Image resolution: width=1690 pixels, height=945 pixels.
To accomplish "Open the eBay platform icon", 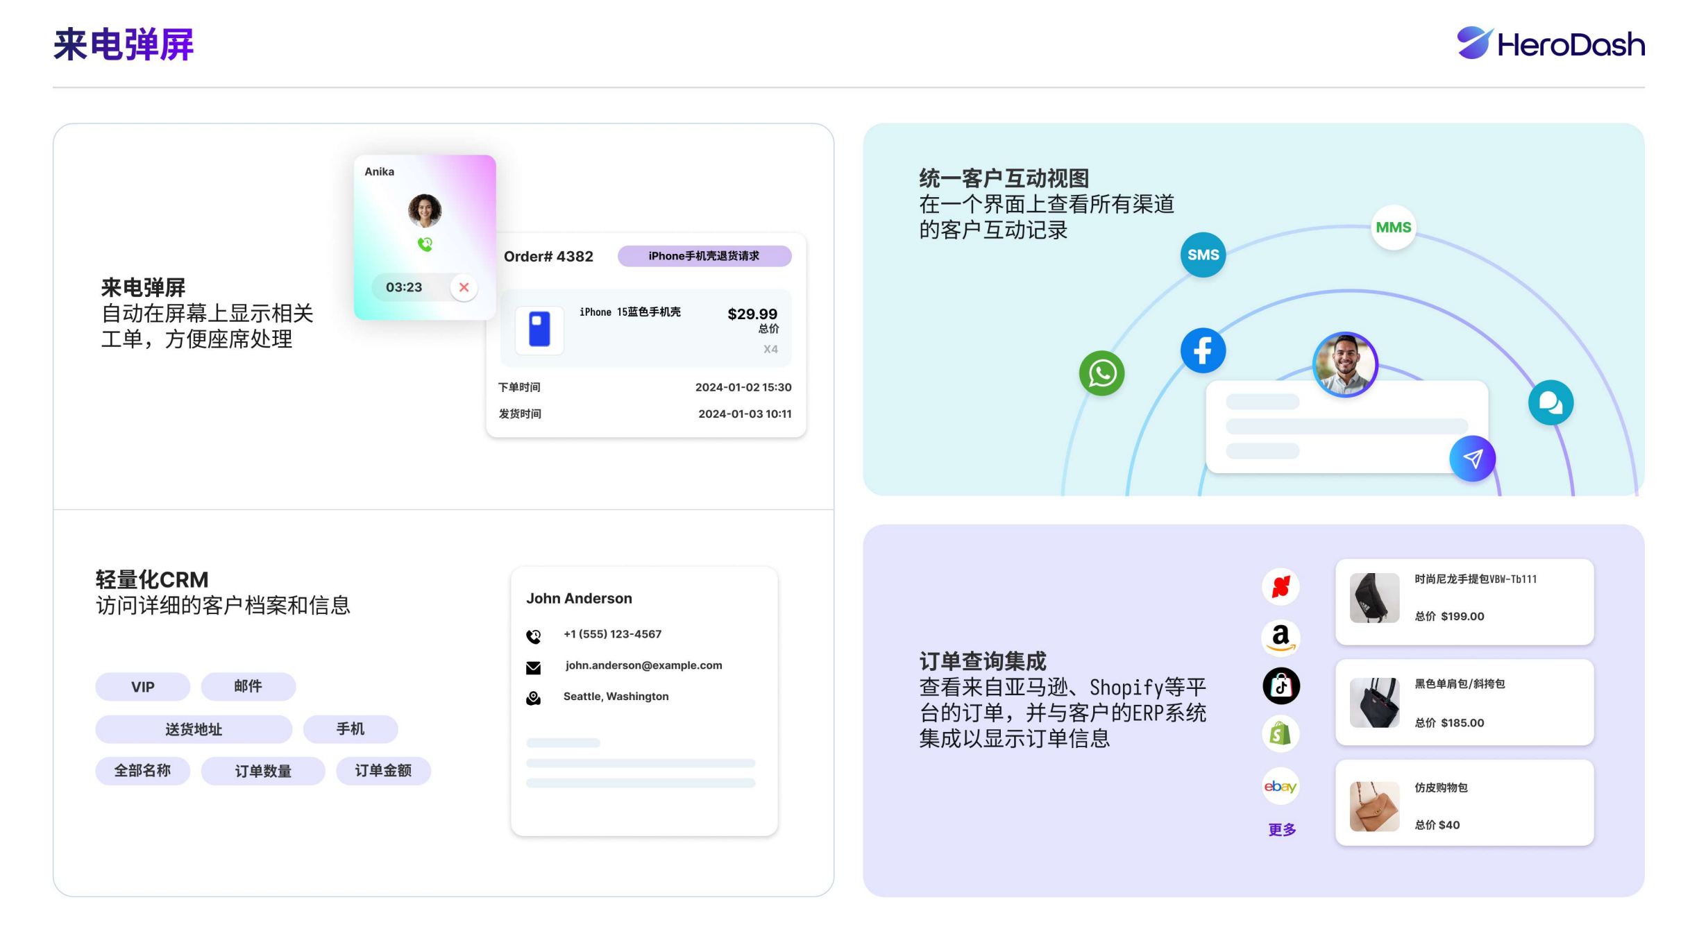I will click(x=1281, y=786).
